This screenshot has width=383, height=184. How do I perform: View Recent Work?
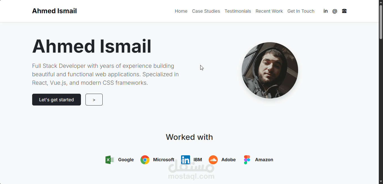tap(269, 11)
